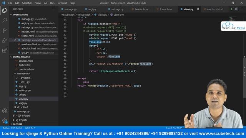
Task: Collapse the DJANG-PROJECT section
Action: [22, 57]
